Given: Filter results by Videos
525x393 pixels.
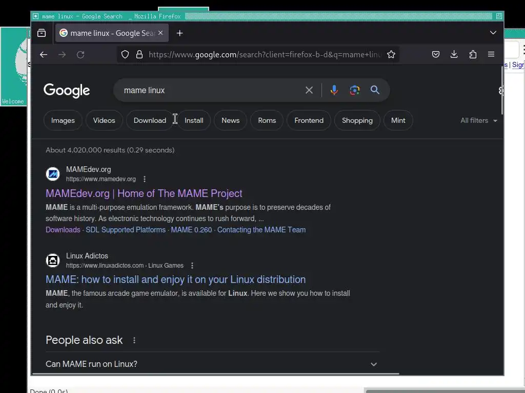Looking at the screenshot, I should (x=104, y=120).
